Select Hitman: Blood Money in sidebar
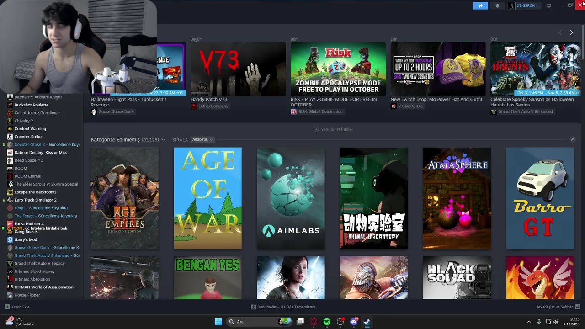 tap(34, 271)
